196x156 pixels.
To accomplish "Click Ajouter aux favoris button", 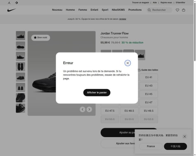I will pos(118,144).
